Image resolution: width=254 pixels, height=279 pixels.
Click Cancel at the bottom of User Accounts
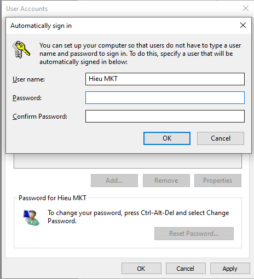(x=186, y=269)
